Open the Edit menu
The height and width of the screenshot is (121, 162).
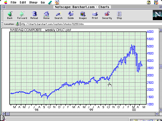point(23,3)
